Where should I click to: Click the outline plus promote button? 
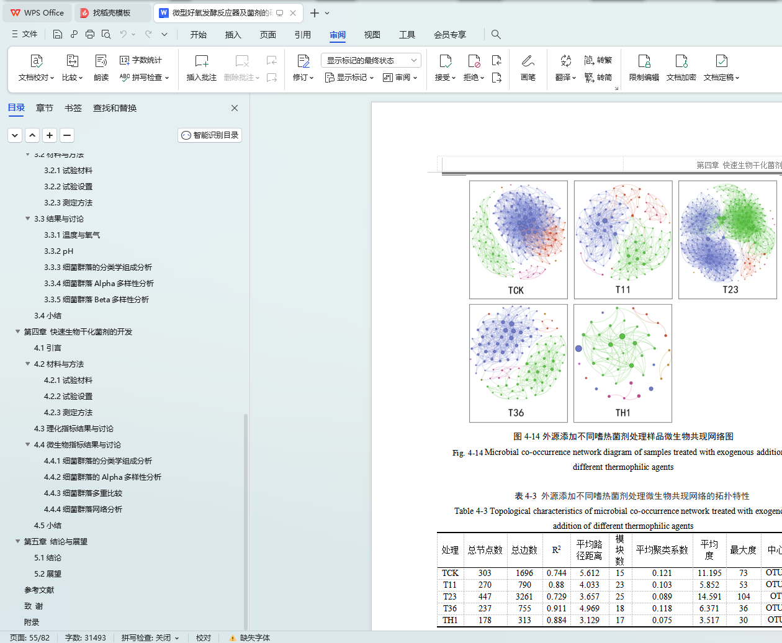(x=50, y=135)
